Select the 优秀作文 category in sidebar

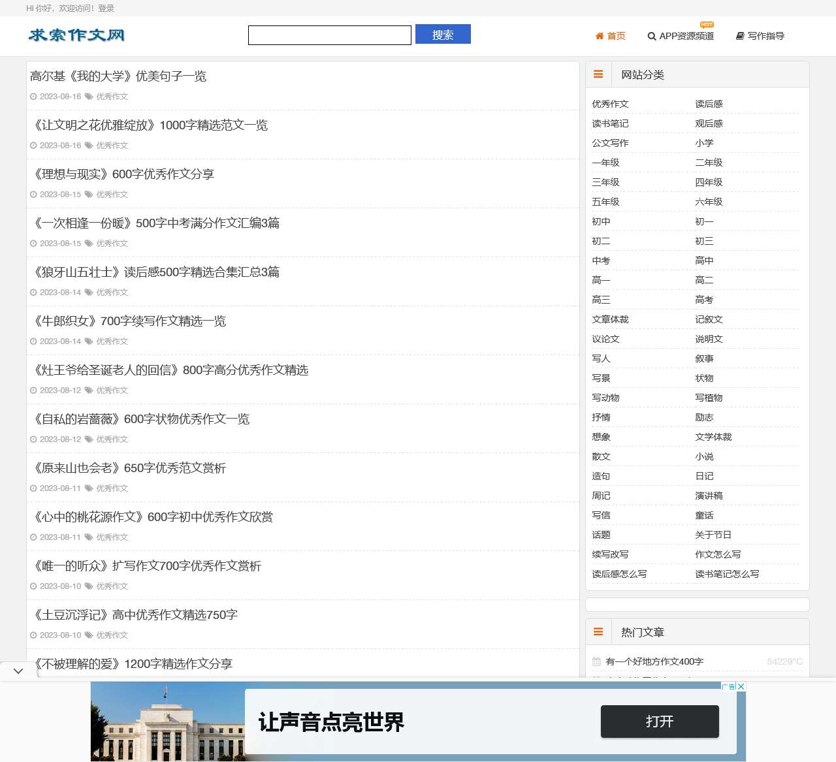click(x=610, y=104)
